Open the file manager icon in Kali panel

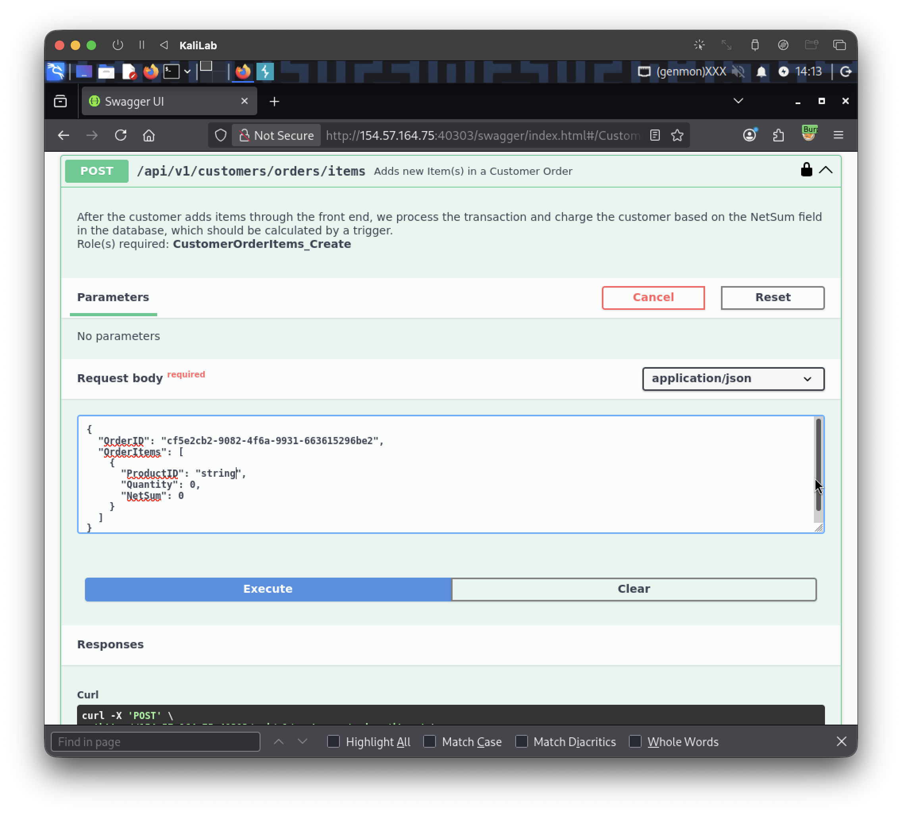coord(106,72)
